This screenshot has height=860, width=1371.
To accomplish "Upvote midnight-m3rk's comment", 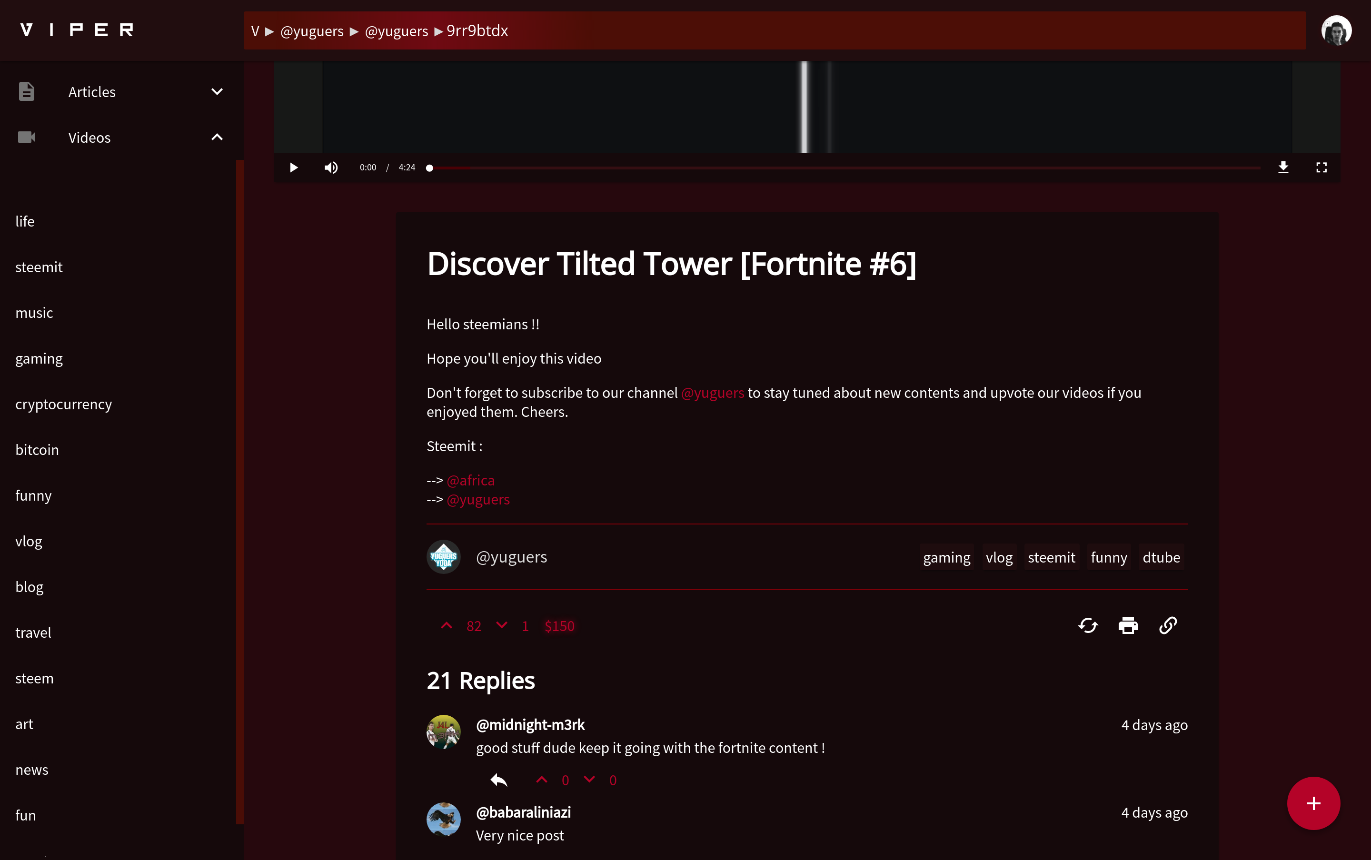I will click(x=542, y=780).
